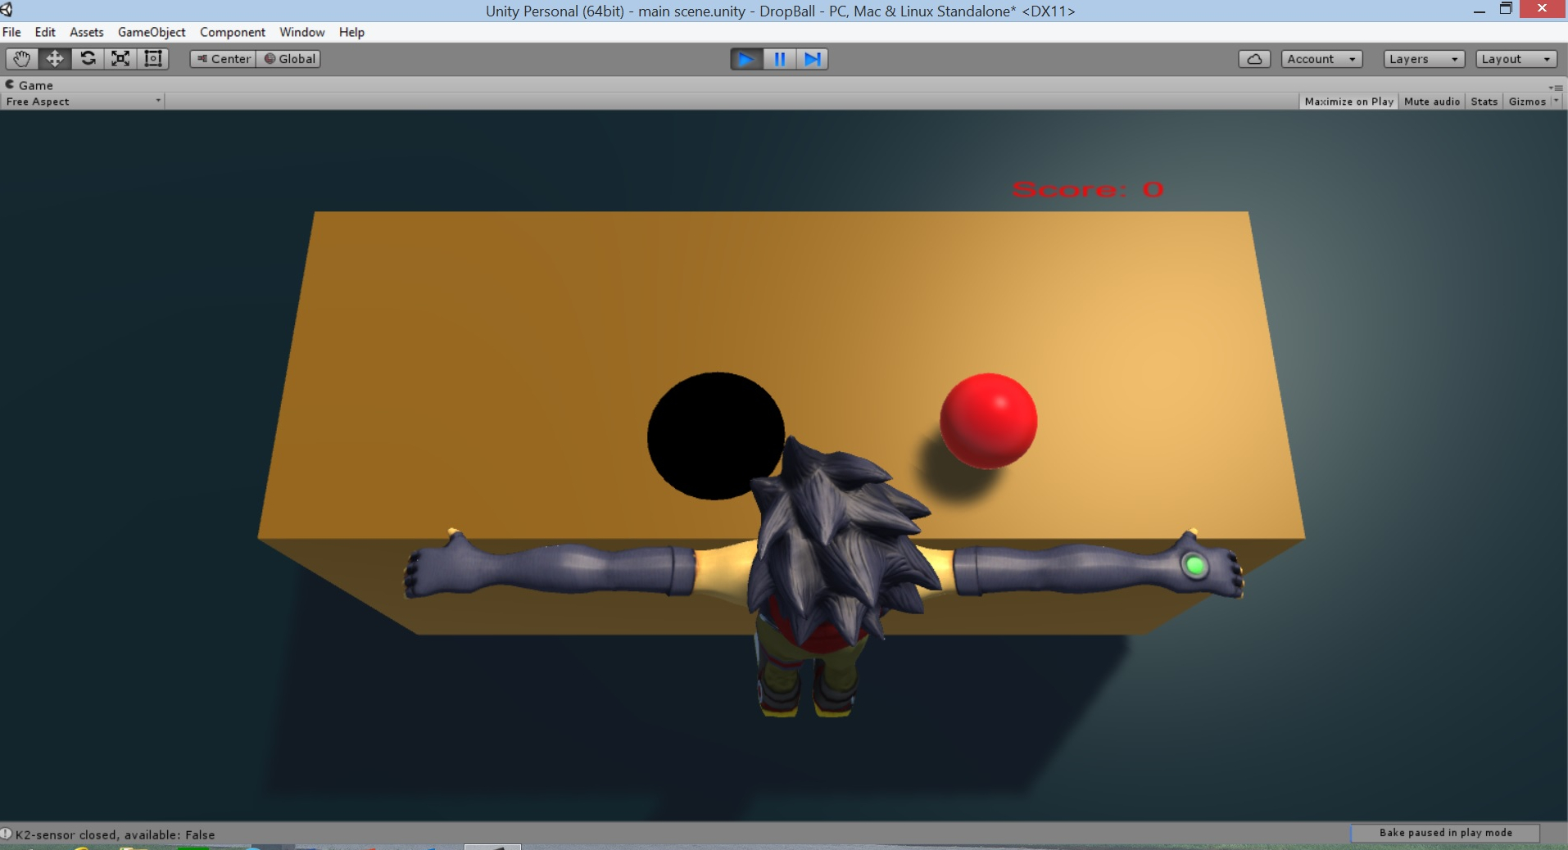The image size is (1568, 850).
Task: Close the Unity window
Action: click(1543, 9)
